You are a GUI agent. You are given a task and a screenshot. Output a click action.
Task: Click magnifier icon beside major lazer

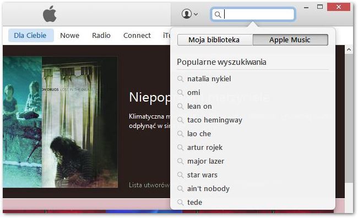[x=180, y=161]
